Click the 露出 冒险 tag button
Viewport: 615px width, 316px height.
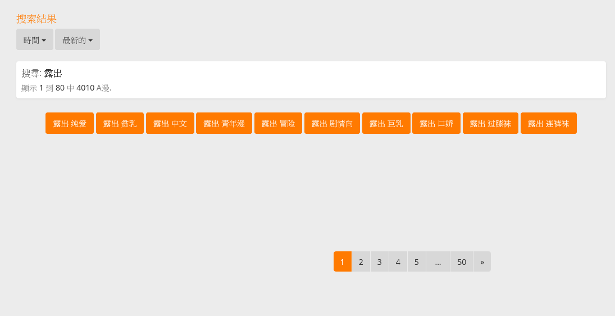pyautogui.click(x=278, y=124)
